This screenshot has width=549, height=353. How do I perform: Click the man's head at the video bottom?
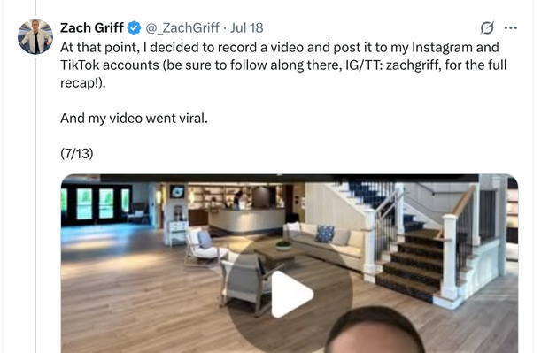pyautogui.click(x=375, y=331)
